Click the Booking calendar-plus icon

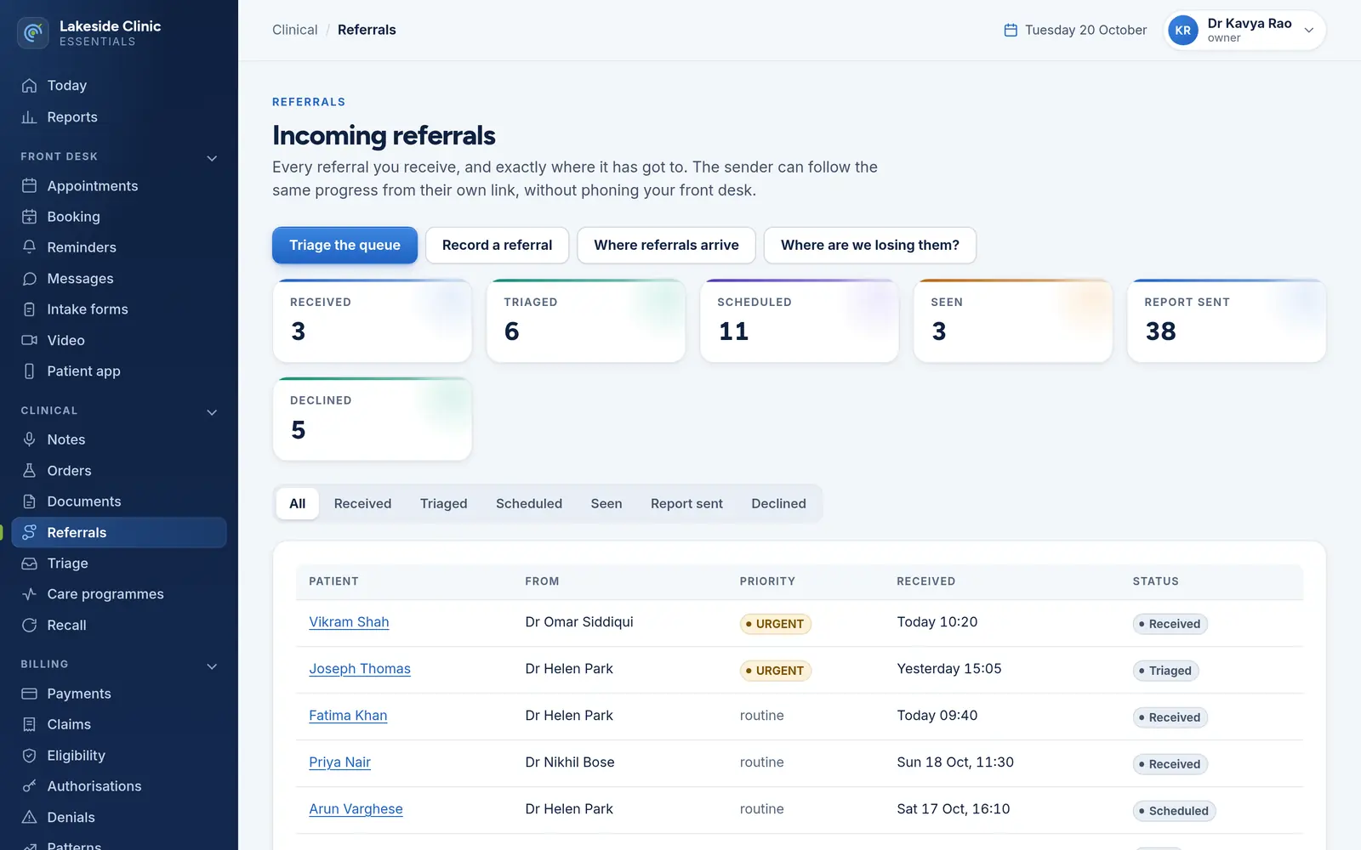point(29,217)
